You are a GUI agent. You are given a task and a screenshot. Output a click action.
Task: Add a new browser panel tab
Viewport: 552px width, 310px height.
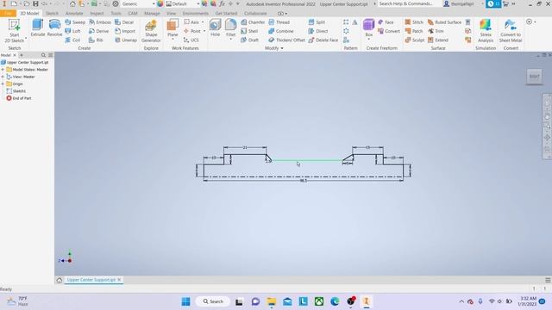point(22,55)
